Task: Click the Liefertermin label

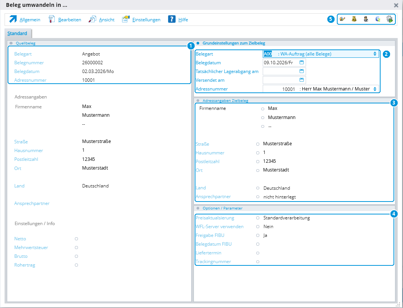Action: [x=208, y=253]
